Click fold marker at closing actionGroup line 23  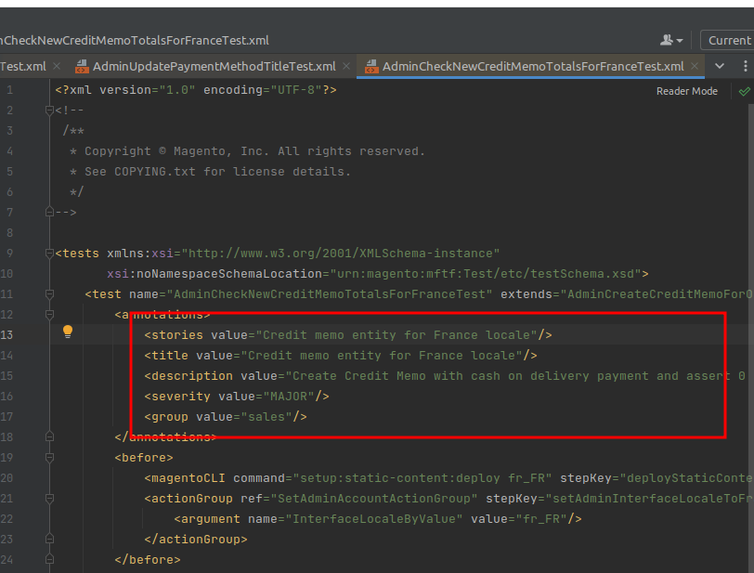pyautogui.click(x=49, y=540)
